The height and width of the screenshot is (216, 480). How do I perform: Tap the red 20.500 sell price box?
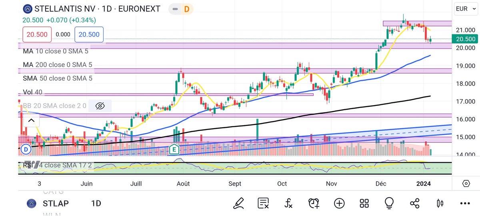[x=37, y=34]
